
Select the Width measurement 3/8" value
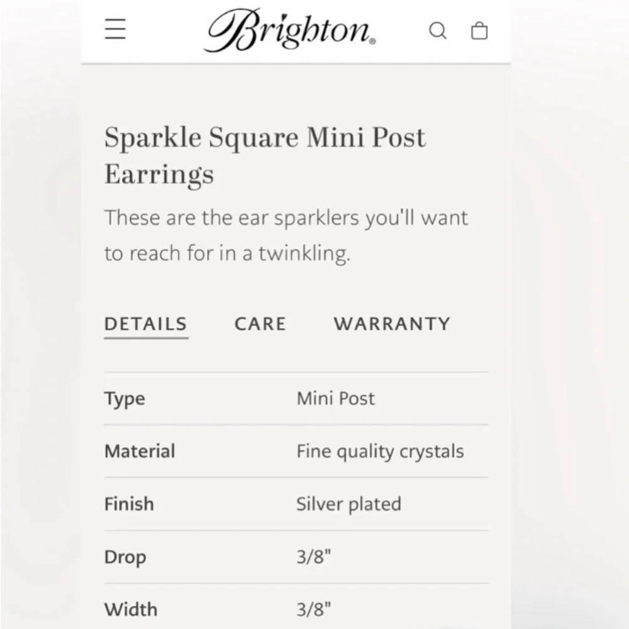[x=314, y=610]
